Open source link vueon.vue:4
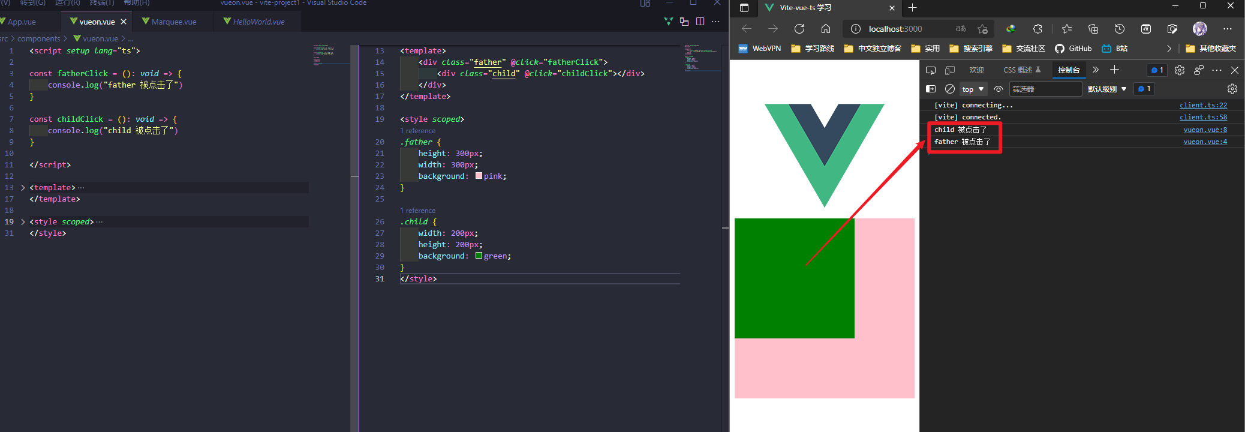 coord(1205,142)
